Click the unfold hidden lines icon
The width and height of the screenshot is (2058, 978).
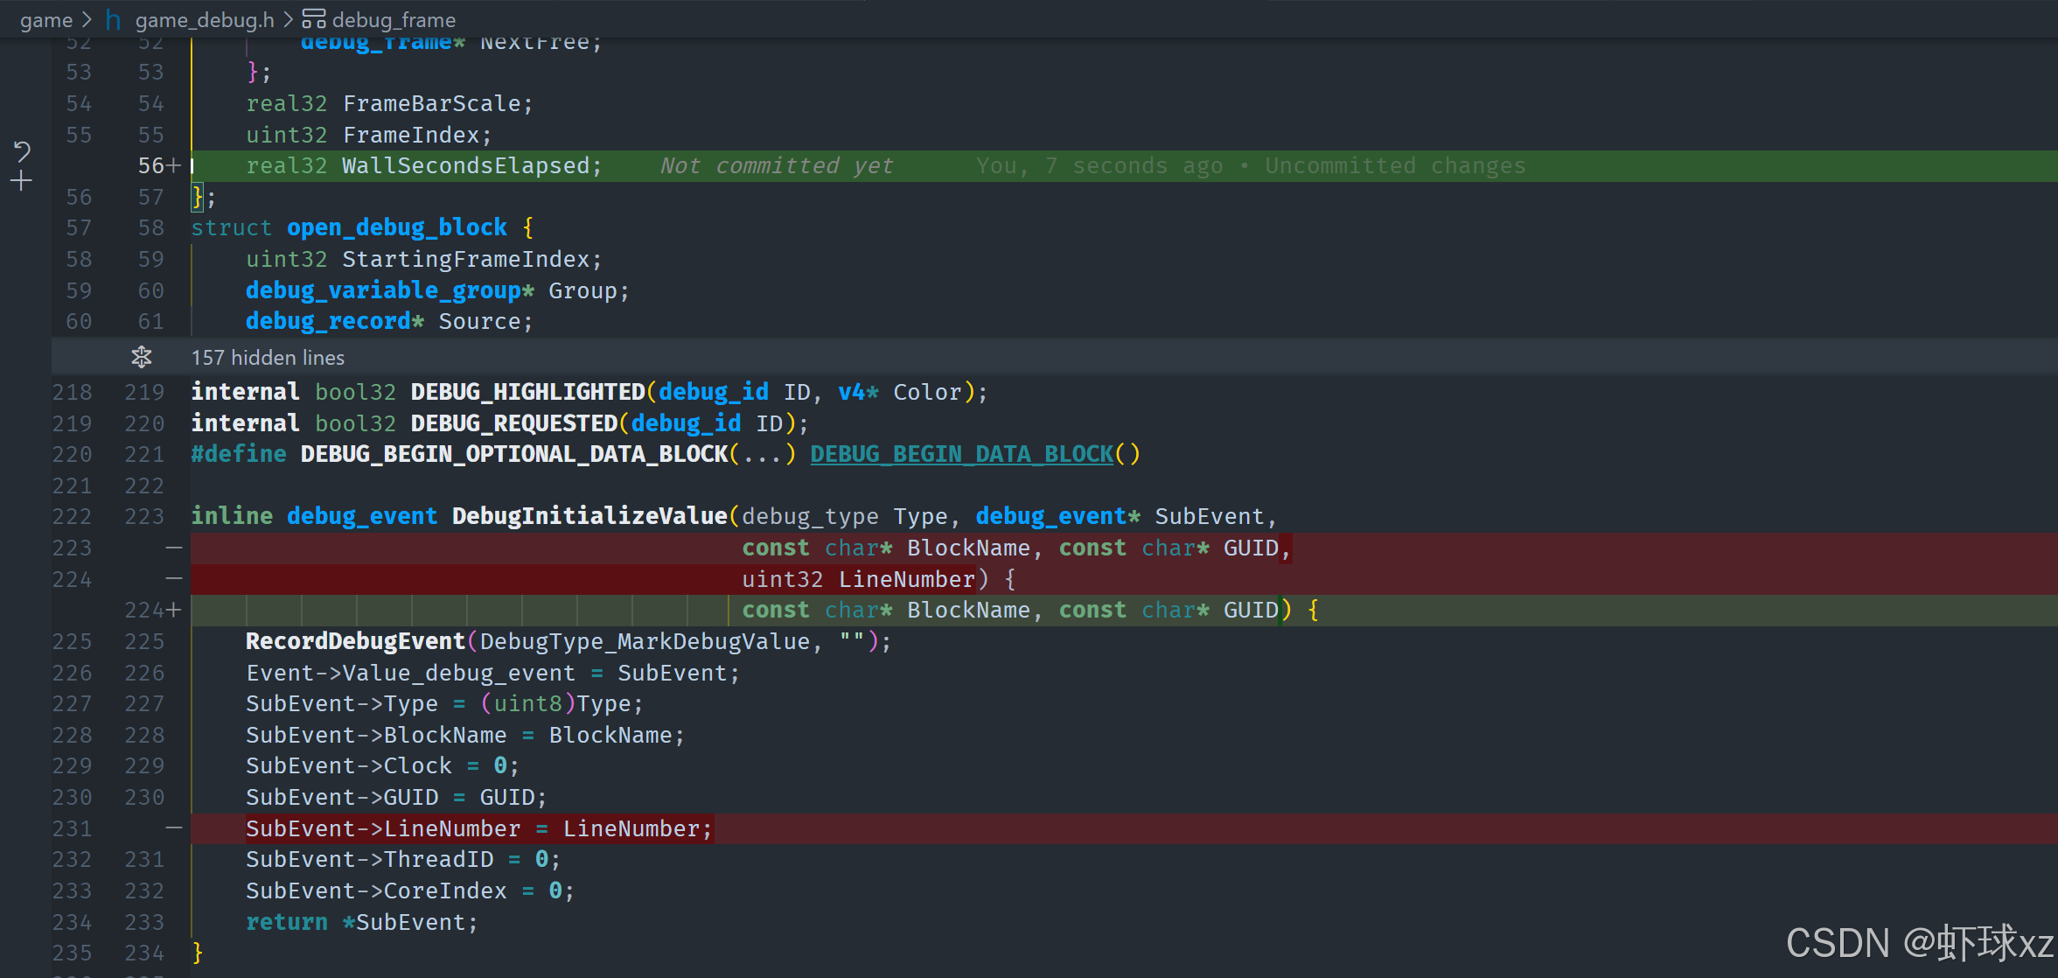pyautogui.click(x=142, y=357)
